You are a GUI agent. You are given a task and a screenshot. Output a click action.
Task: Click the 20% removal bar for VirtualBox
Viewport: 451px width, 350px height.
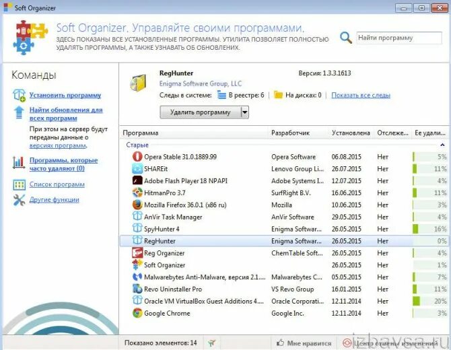[429, 301]
